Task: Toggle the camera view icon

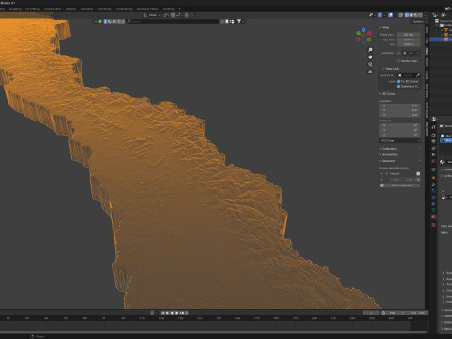Action: coord(370,64)
